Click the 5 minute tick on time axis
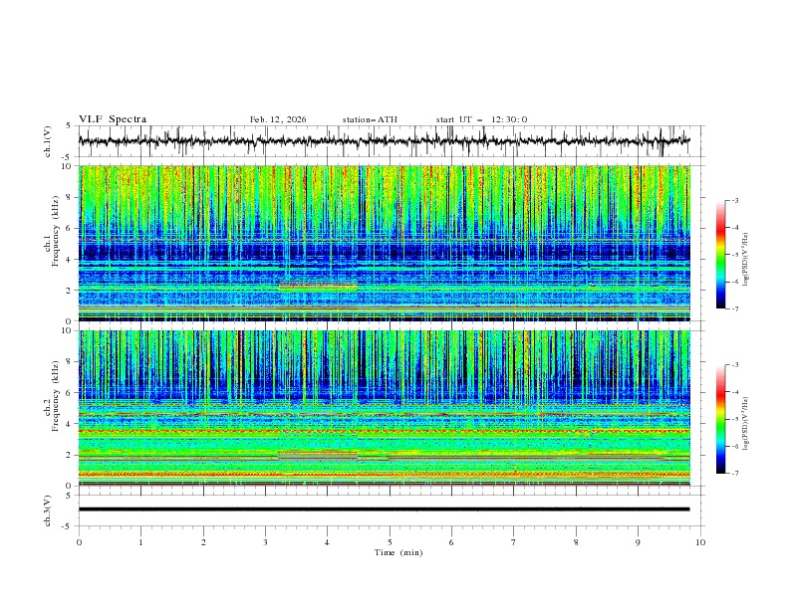This screenshot has width=789, height=609. (390, 542)
